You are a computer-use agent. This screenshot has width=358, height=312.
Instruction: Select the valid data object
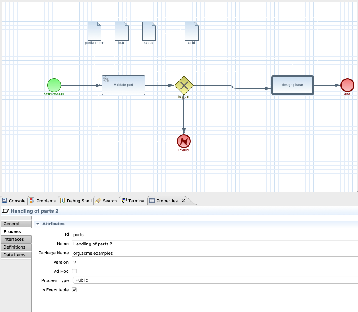191,31
